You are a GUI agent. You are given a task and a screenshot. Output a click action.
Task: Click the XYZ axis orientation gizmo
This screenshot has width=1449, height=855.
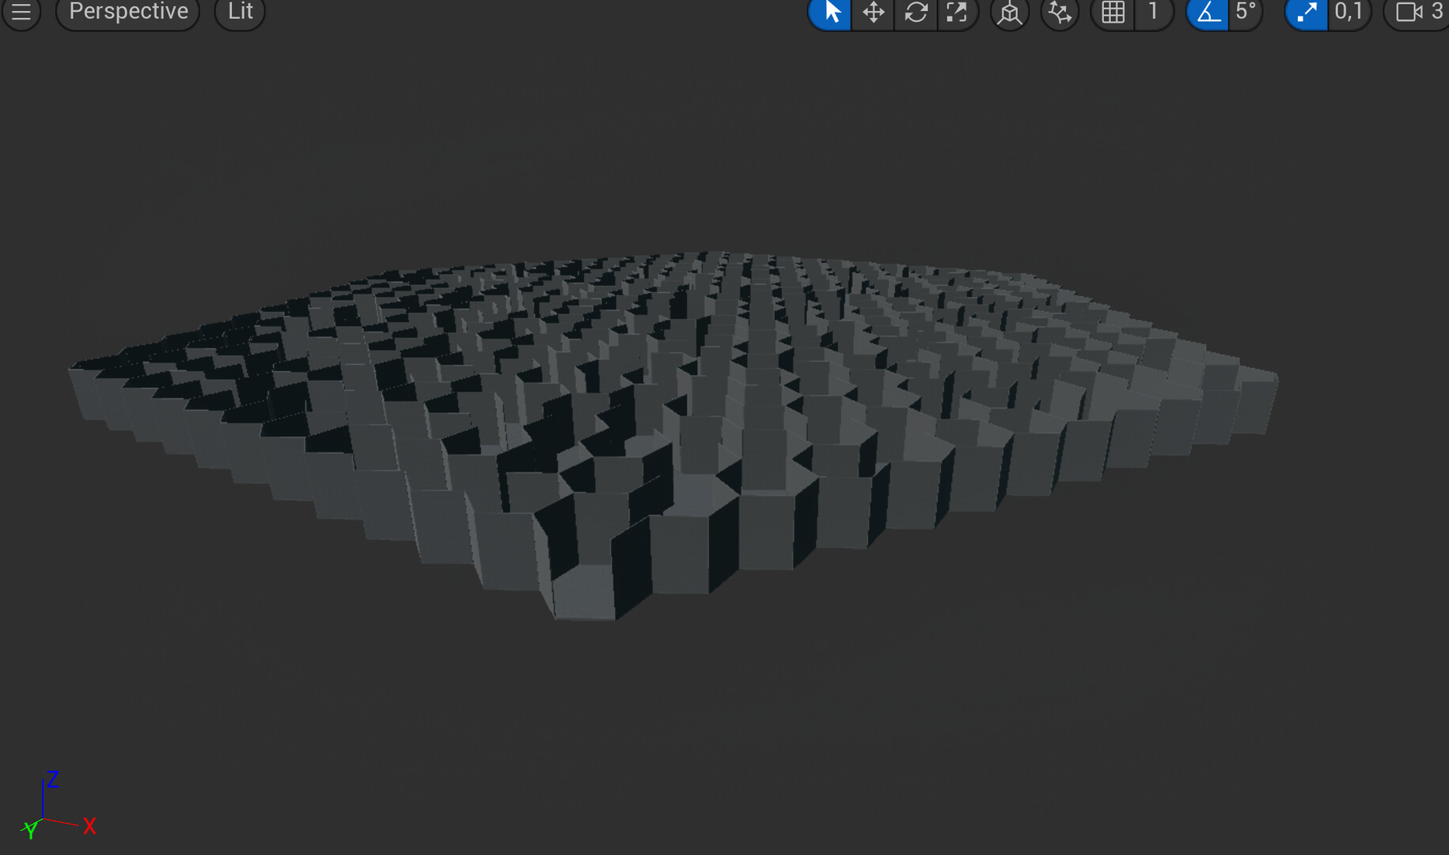click(x=58, y=806)
